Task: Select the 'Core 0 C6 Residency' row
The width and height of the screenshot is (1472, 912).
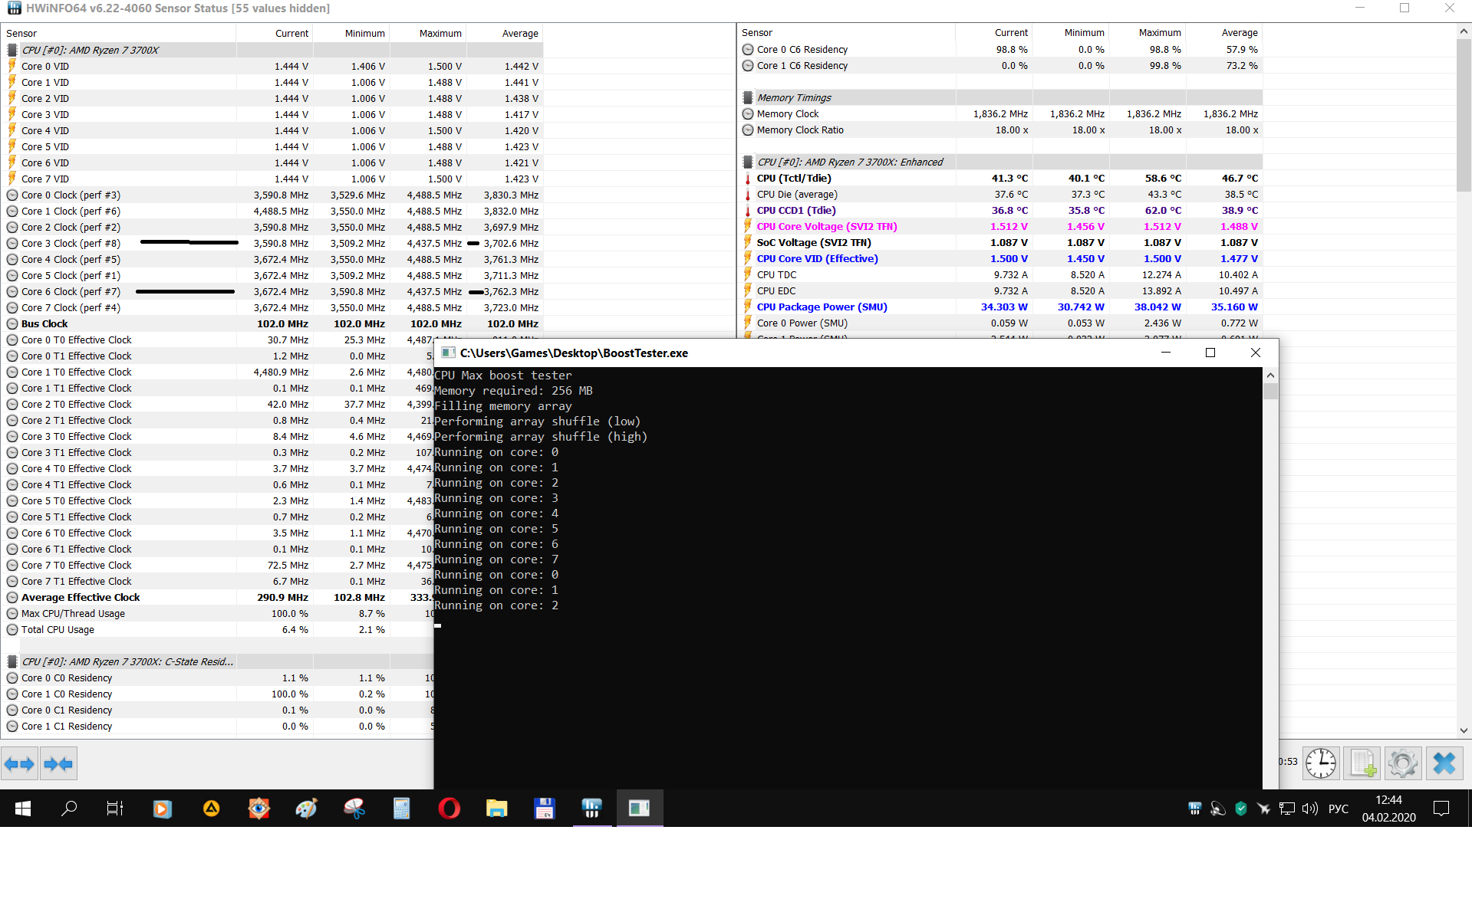Action: (999, 50)
